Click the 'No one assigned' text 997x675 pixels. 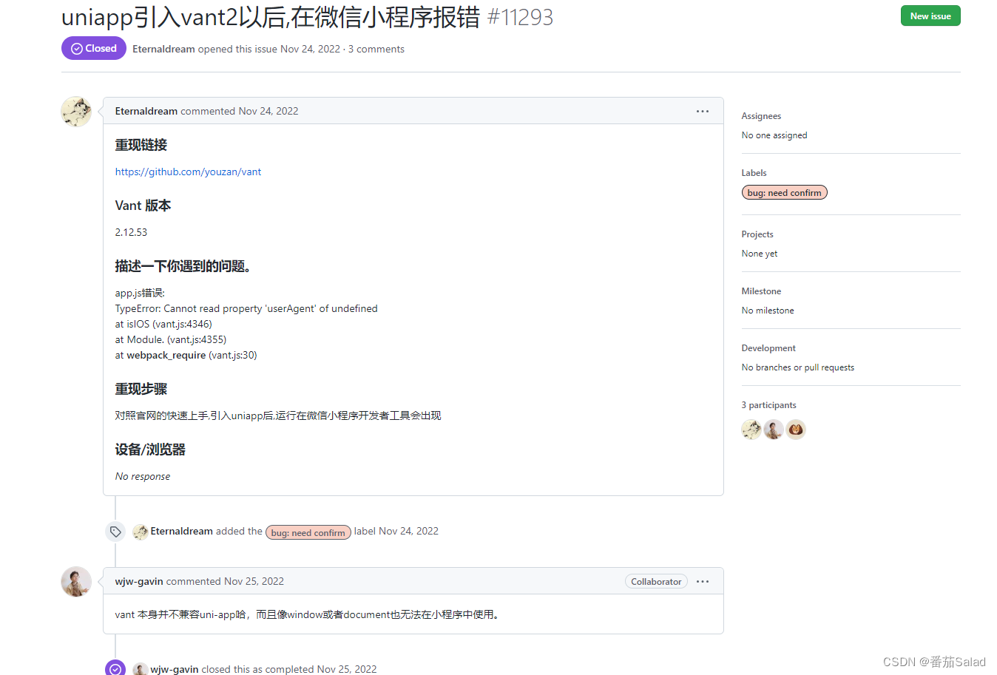click(774, 135)
